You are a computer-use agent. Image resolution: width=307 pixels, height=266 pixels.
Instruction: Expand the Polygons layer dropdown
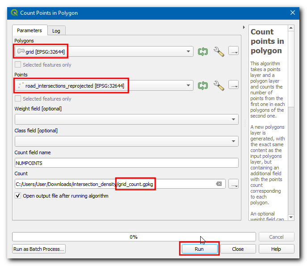coord(189,51)
